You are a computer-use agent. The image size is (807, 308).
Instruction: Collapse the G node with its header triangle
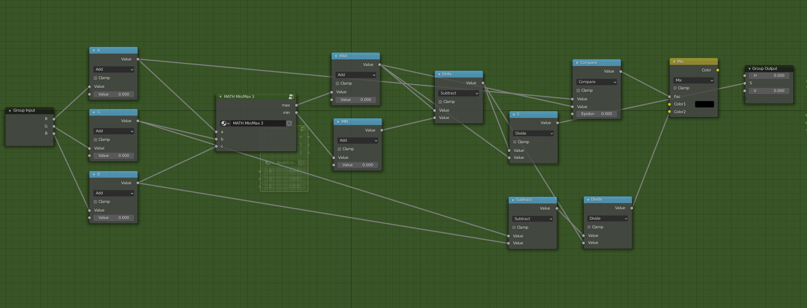(94, 112)
